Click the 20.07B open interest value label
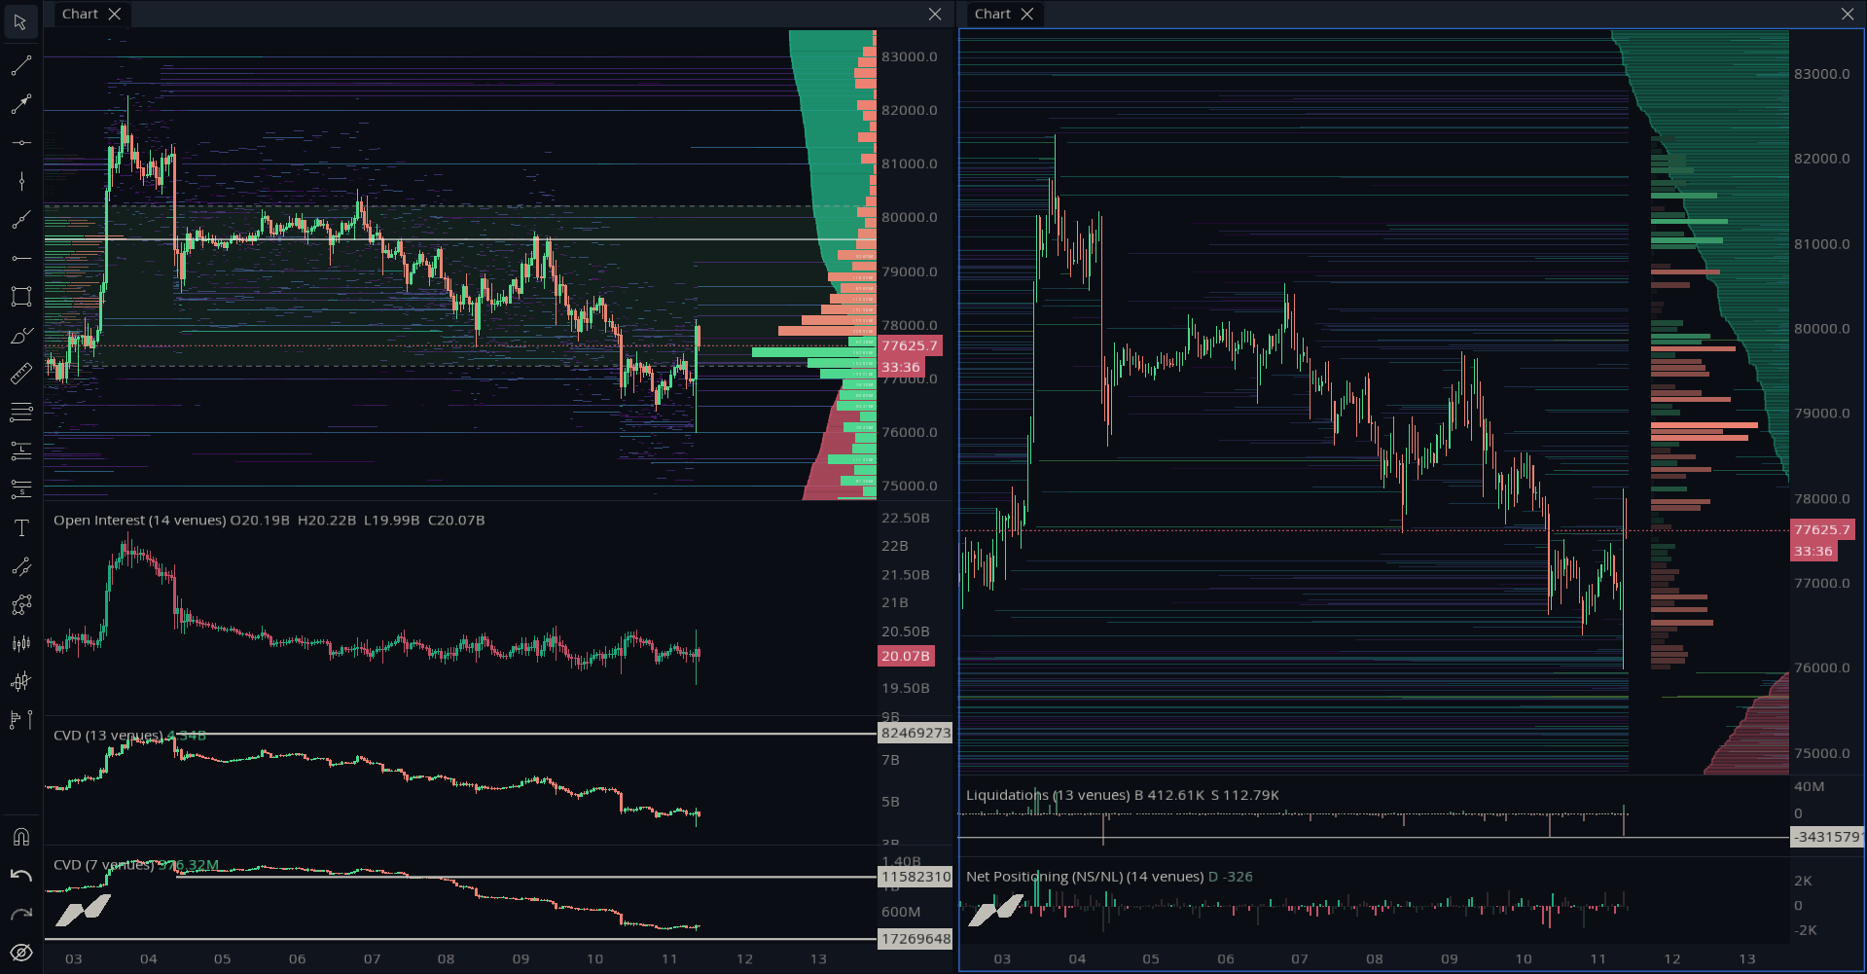Image resolution: width=1867 pixels, height=974 pixels. pyautogui.click(x=906, y=656)
